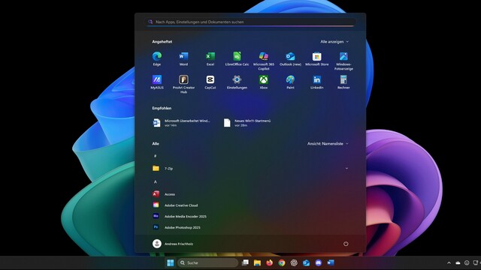Click the taskbar Suche search box

207,262
